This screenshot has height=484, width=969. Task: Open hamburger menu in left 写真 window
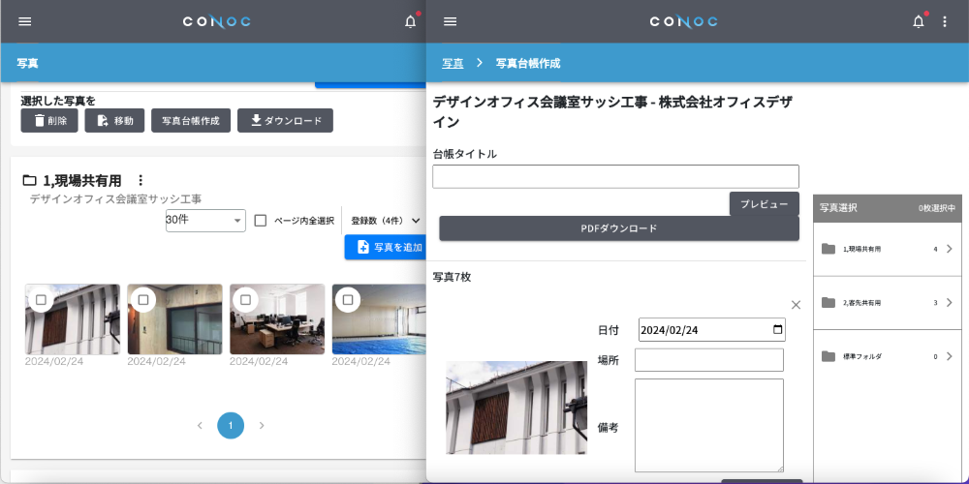coord(25,21)
